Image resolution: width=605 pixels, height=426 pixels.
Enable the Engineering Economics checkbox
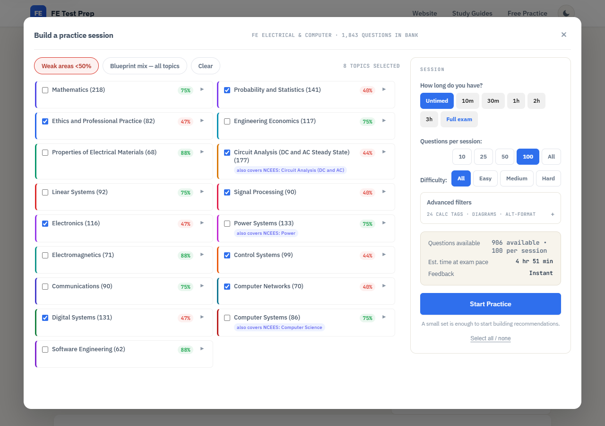tap(227, 121)
